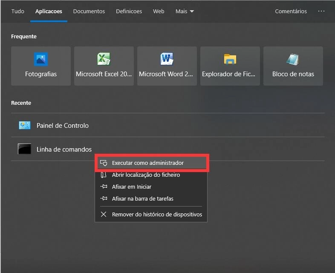
Task: Select the Aplicacoes tab
Action: tap(49, 11)
